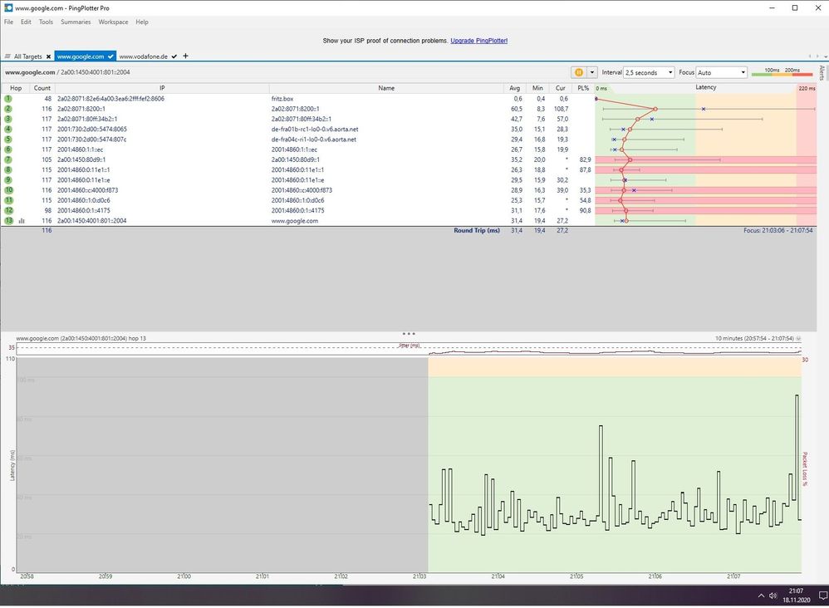Viewport: 829px width, 608px height.
Task: Switch to the All Targets tab
Action: tap(27, 56)
